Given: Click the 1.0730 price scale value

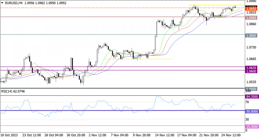Looking at the screenshot, I should point(251,47).
